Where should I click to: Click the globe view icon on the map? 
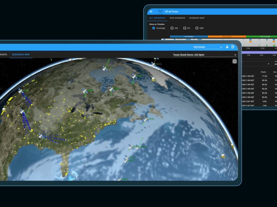pyautogui.click(x=235, y=61)
